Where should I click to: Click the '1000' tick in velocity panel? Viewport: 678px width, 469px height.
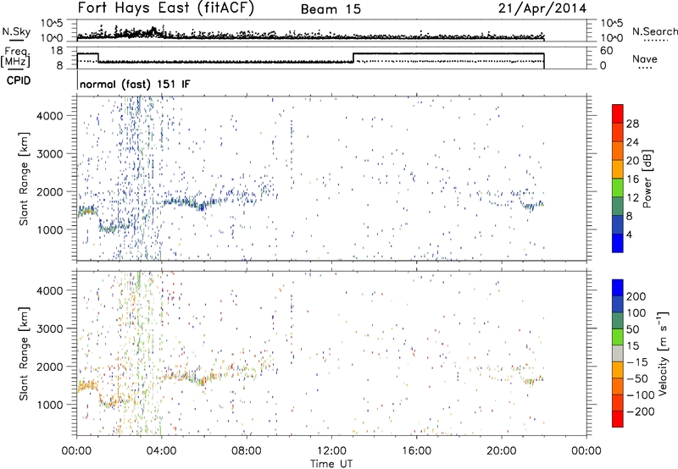49,405
